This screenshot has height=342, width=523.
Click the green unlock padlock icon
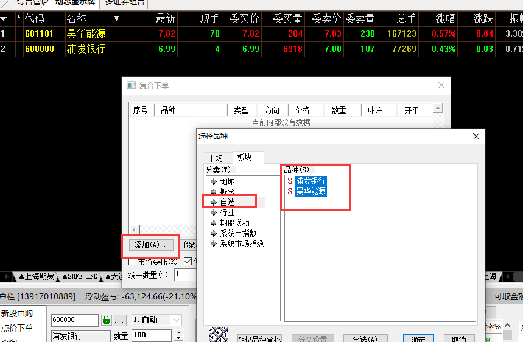(107, 320)
